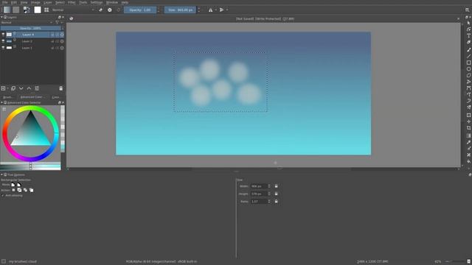Open the Layer menu
472x265 pixels.
[x=48, y=2]
